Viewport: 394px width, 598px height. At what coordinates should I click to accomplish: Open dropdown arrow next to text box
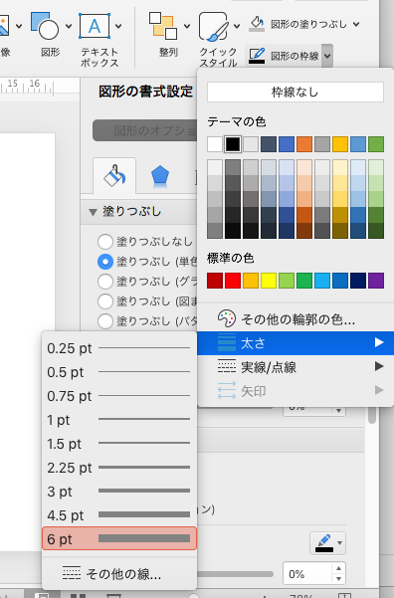[118, 26]
